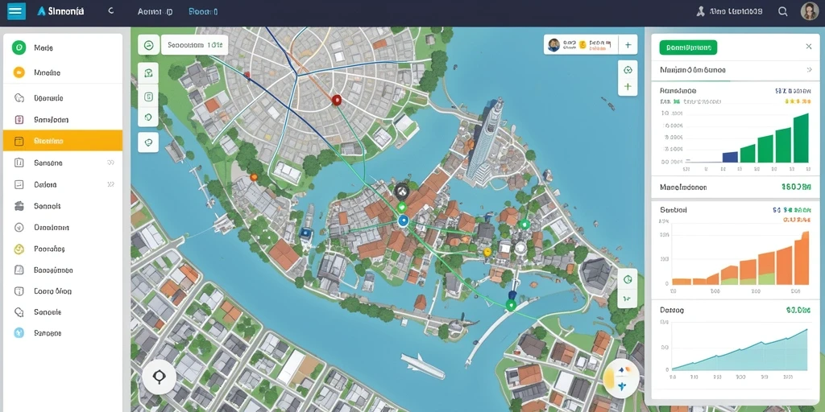Open the hamburger menu in top bar
This screenshot has height=412, width=825.
(x=16, y=10)
